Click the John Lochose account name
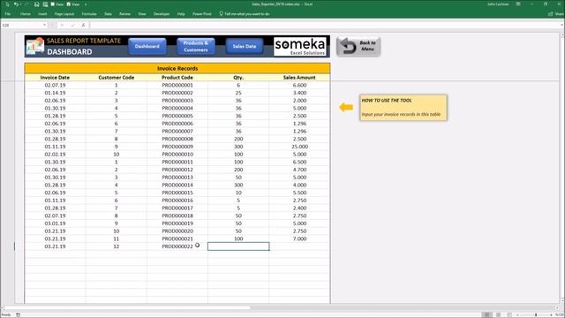The width and height of the screenshot is (565, 318). click(x=498, y=4)
